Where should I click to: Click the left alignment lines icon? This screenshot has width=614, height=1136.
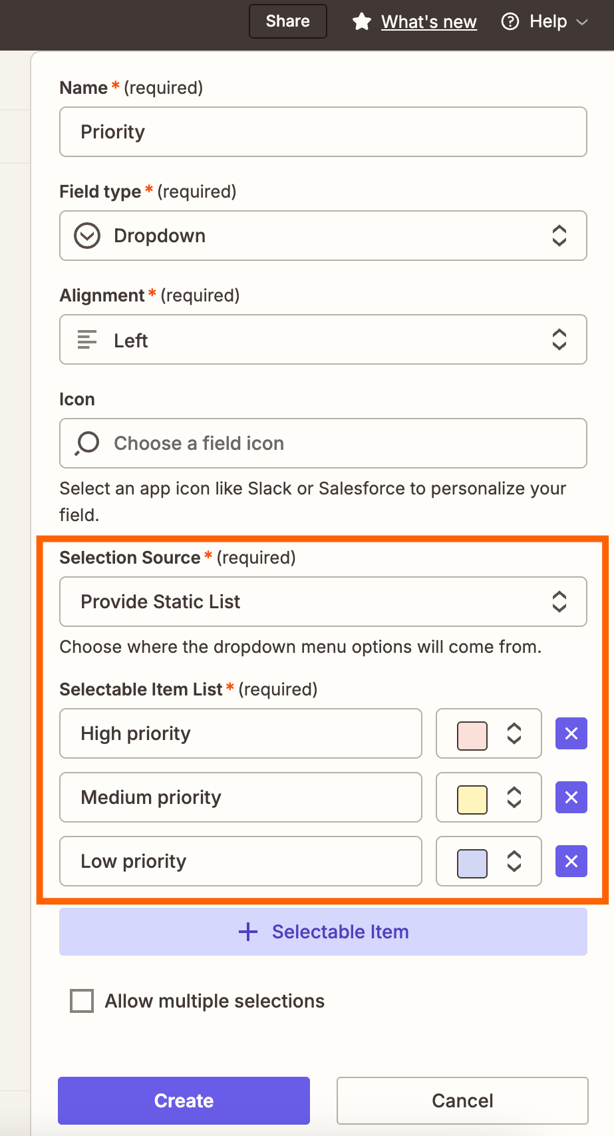point(87,340)
